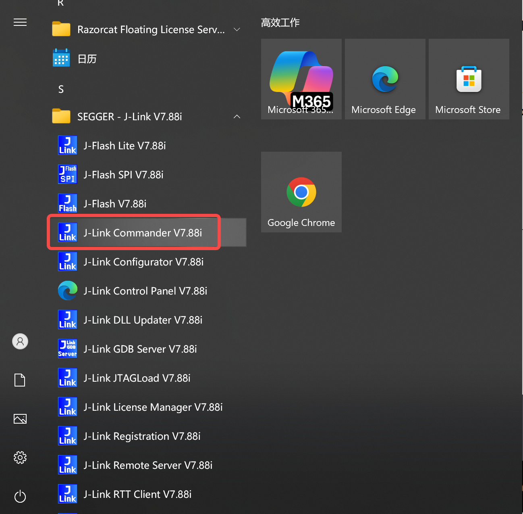Launch J-Flash SPI V7.88i icon

pos(68,174)
